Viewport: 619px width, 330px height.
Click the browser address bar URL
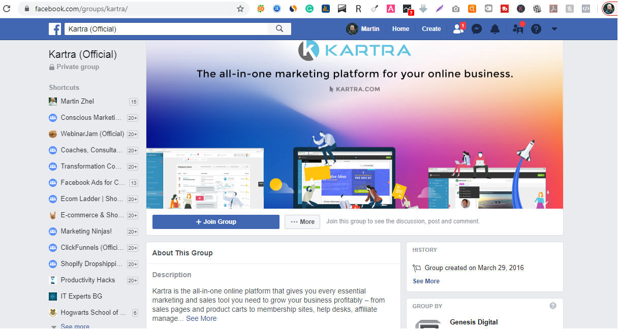click(x=81, y=9)
